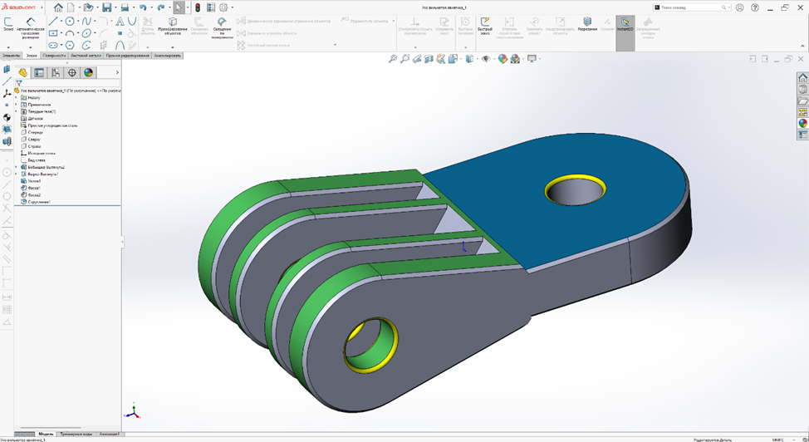
Task: Switch to the Элементы ribbon tab
Action: click(x=12, y=55)
